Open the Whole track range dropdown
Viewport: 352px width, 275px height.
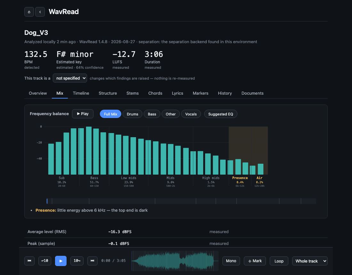(x=310, y=261)
